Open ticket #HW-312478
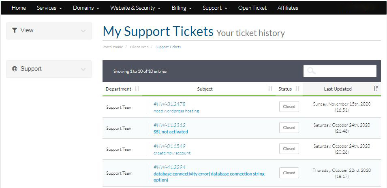387x188 pixels. click(169, 104)
